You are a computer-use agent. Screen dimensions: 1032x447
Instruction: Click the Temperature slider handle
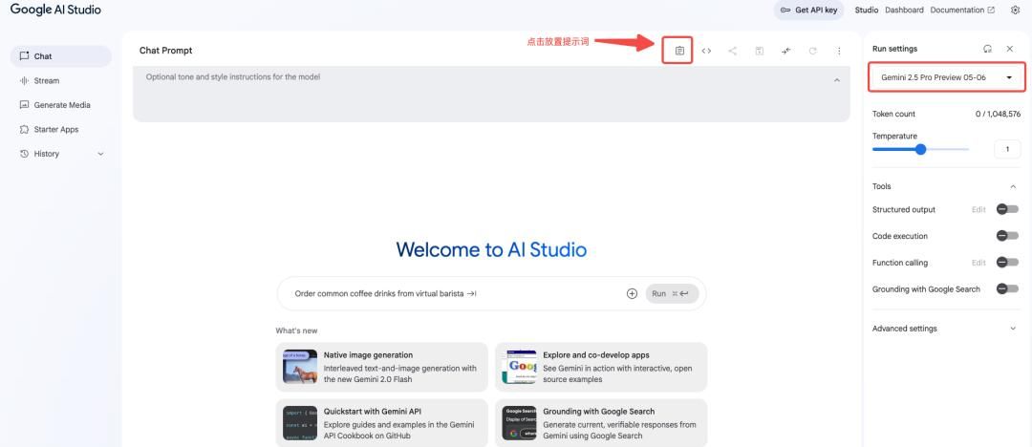click(920, 149)
